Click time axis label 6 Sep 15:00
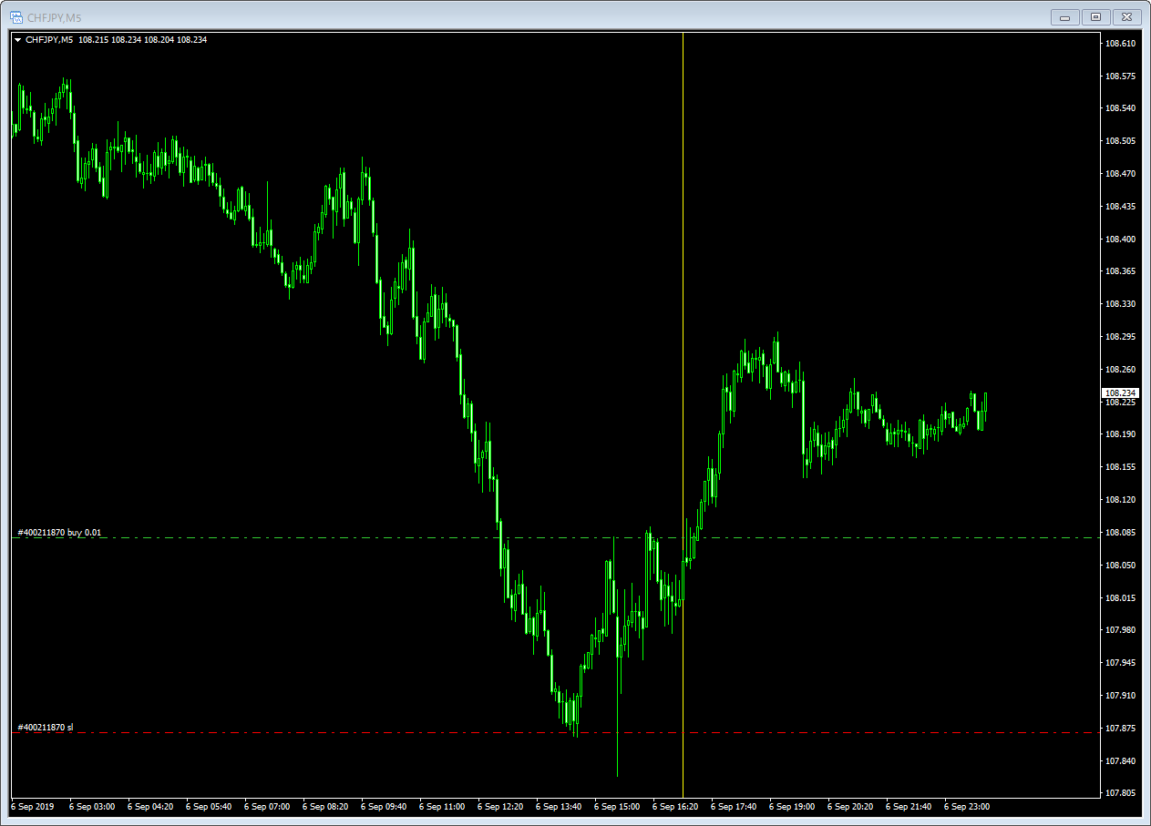The height and width of the screenshot is (826, 1151). [617, 807]
